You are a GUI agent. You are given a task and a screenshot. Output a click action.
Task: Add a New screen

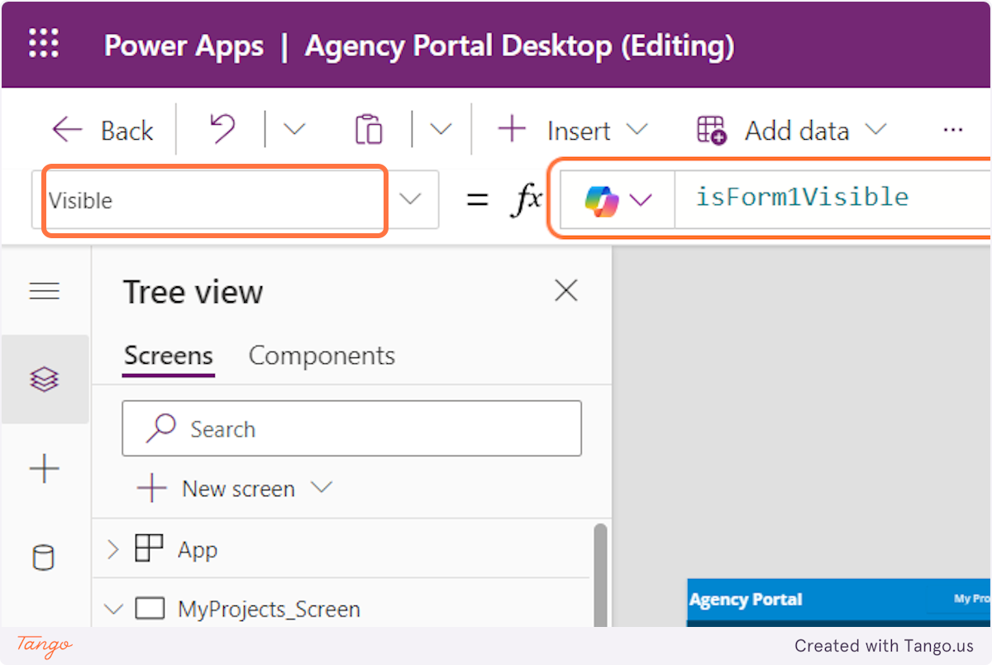233,489
